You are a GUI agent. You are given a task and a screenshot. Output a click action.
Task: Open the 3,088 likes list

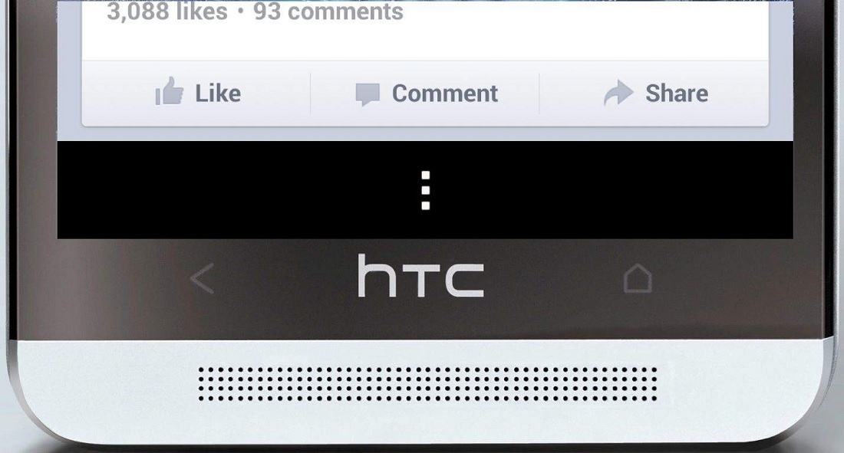[x=166, y=11]
